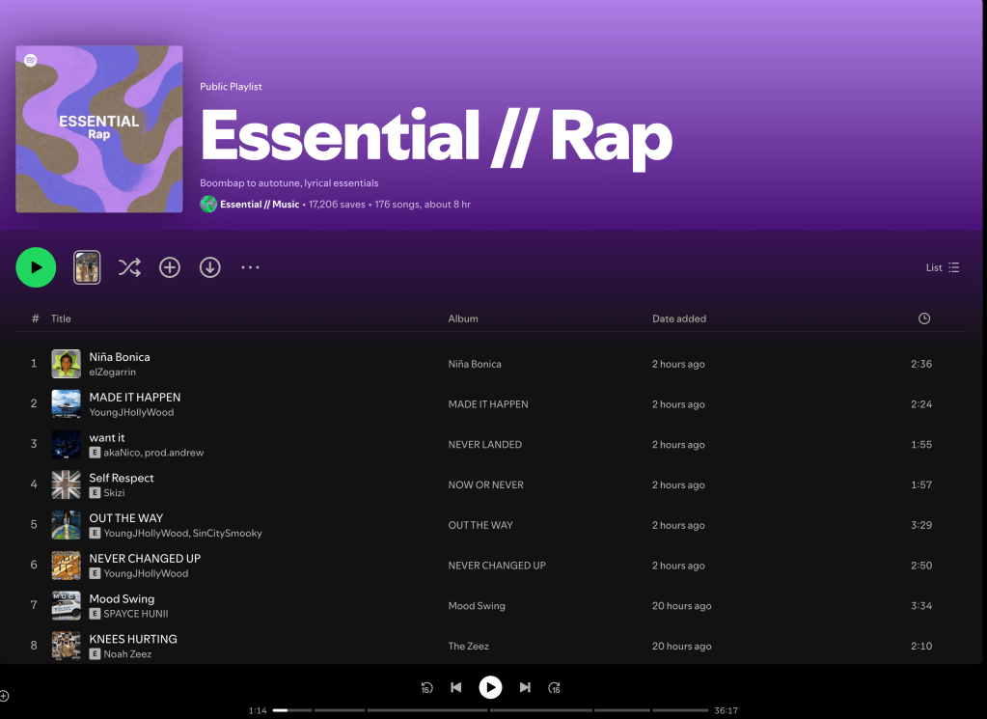Click the Essential // Music profile avatar
The image size is (987, 719).
[208, 204]
